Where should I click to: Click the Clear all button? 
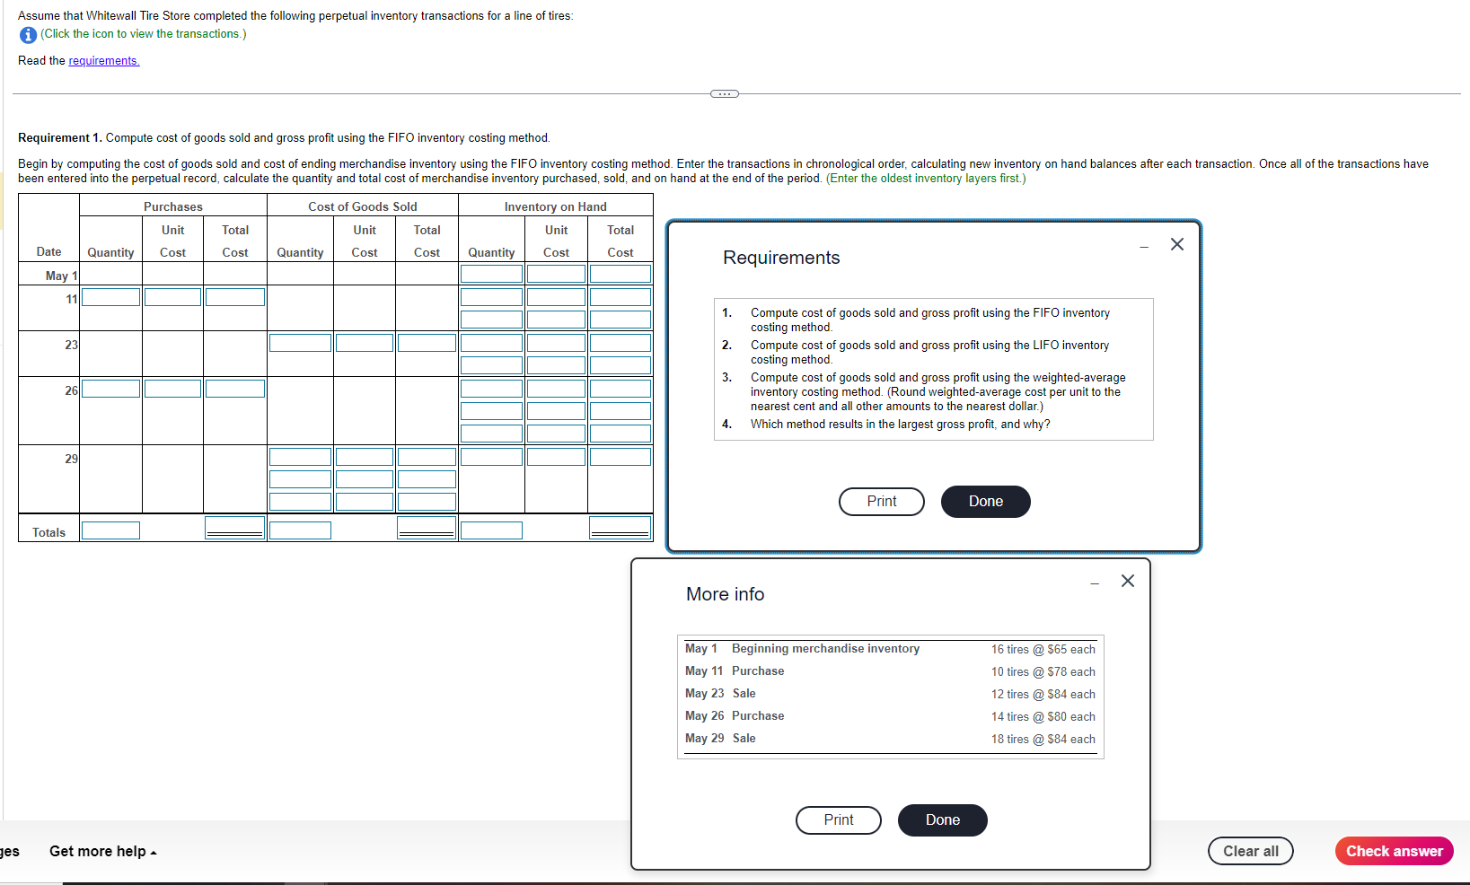pos(1251,851)
